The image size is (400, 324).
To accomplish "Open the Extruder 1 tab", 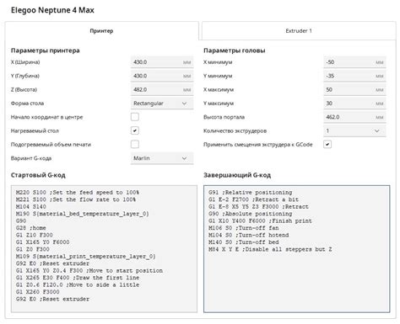I will [299, 31].
